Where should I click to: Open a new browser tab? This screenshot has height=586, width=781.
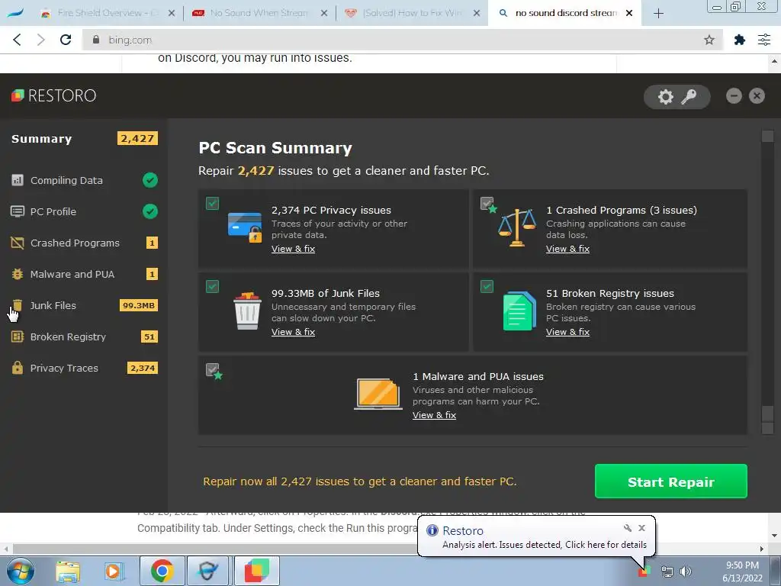(x=658, y=14)
